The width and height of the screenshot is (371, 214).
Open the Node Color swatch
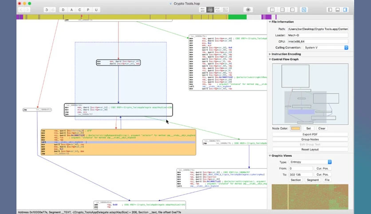pos(296,129)
